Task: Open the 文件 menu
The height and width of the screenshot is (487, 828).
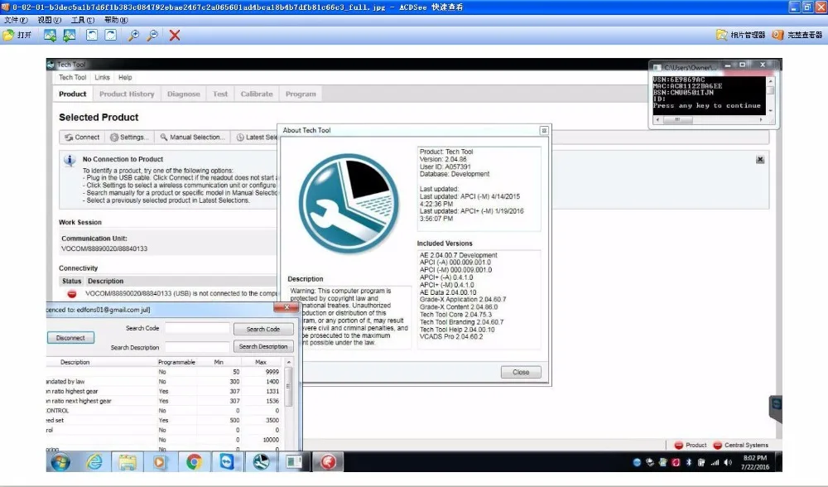Action: click(x=16, y=20)
